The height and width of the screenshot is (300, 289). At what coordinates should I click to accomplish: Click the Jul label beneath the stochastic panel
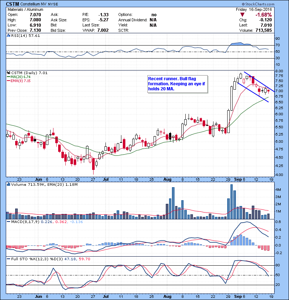(x=106, y=296)
